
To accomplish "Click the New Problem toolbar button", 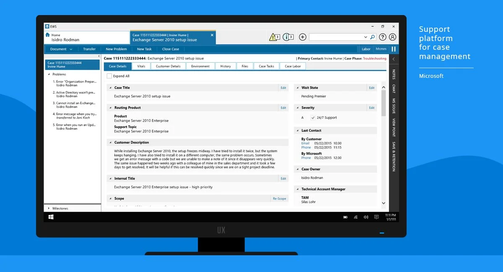I will [x=116, y=49].
